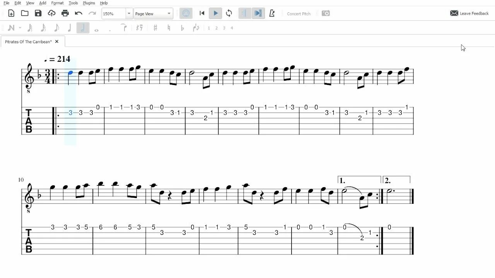Open the Tools menu

pos(73,3)
